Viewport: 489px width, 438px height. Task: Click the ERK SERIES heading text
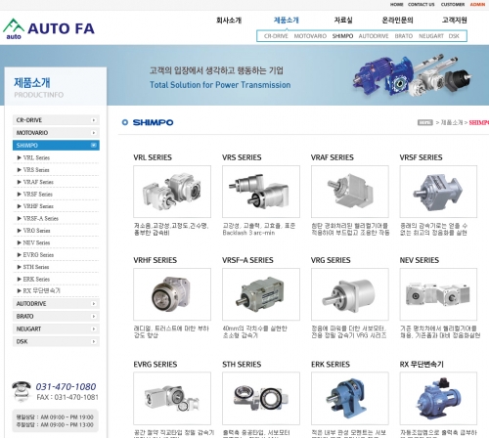(x=331, y=364)
